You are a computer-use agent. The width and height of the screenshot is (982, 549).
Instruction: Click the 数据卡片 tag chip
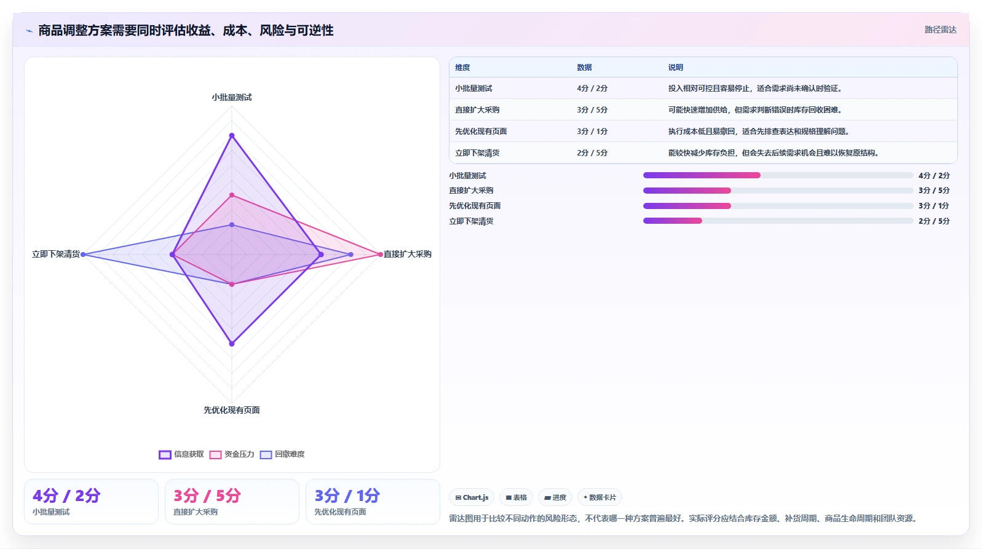(x=600, y=497)
